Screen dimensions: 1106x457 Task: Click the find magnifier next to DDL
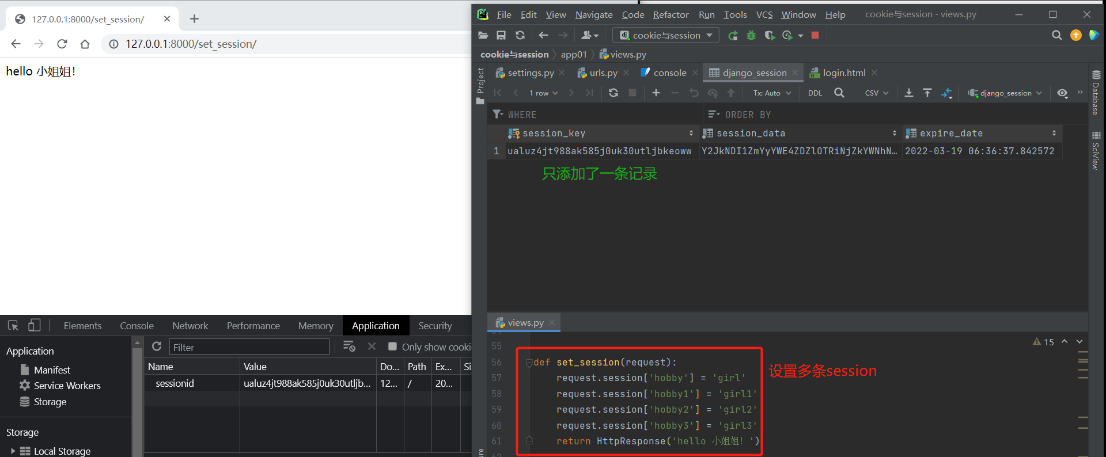pos(839,93)
